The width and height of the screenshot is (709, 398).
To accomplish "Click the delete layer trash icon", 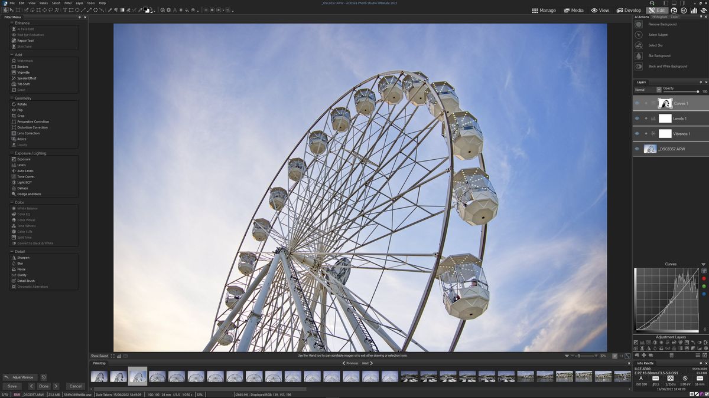I will pos(672,355).
